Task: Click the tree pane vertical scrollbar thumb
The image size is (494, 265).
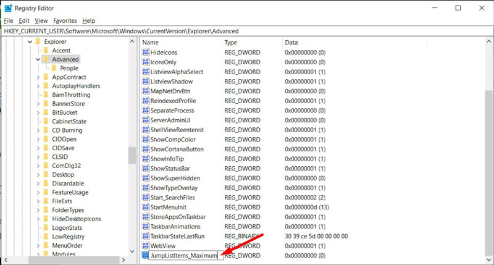Action: (x=132, y=155)
